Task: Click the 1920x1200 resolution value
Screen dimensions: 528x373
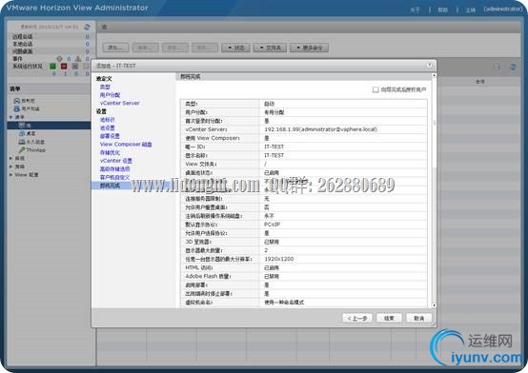Action: click(x=279, y=259)
